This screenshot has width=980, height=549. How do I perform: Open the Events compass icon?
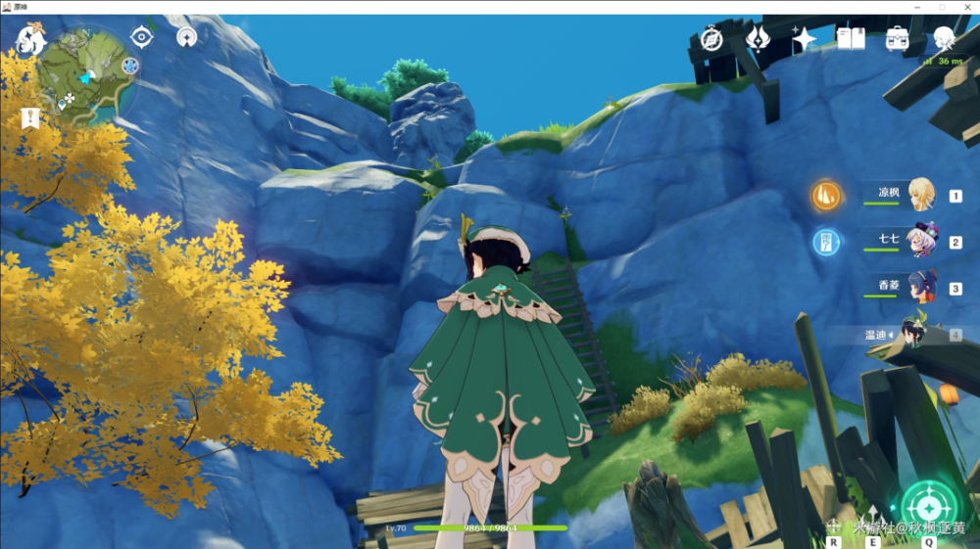(711, 39)
